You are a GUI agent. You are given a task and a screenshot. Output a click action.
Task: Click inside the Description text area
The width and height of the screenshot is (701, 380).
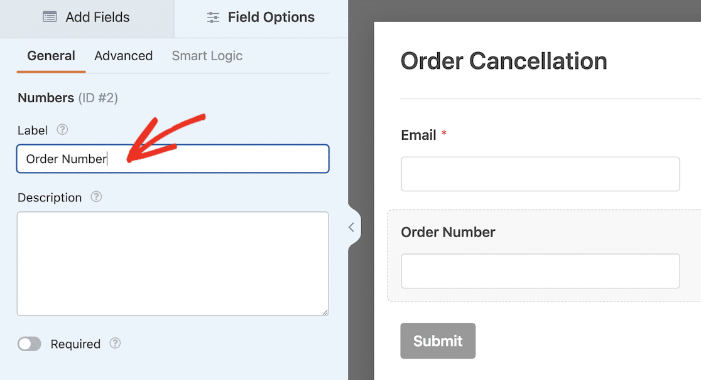coord(173,263)
